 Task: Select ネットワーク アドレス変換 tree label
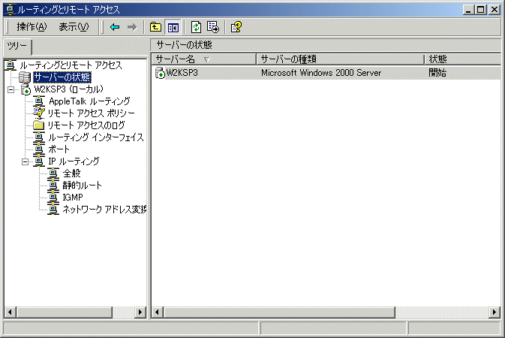(104, 210)
